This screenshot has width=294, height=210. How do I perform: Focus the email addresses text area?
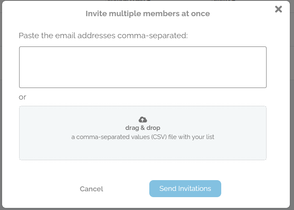(143, 67)
